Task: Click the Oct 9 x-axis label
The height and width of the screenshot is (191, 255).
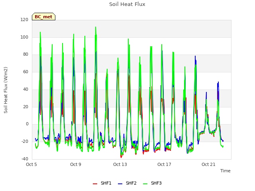Action: click(x=76, y=164)
